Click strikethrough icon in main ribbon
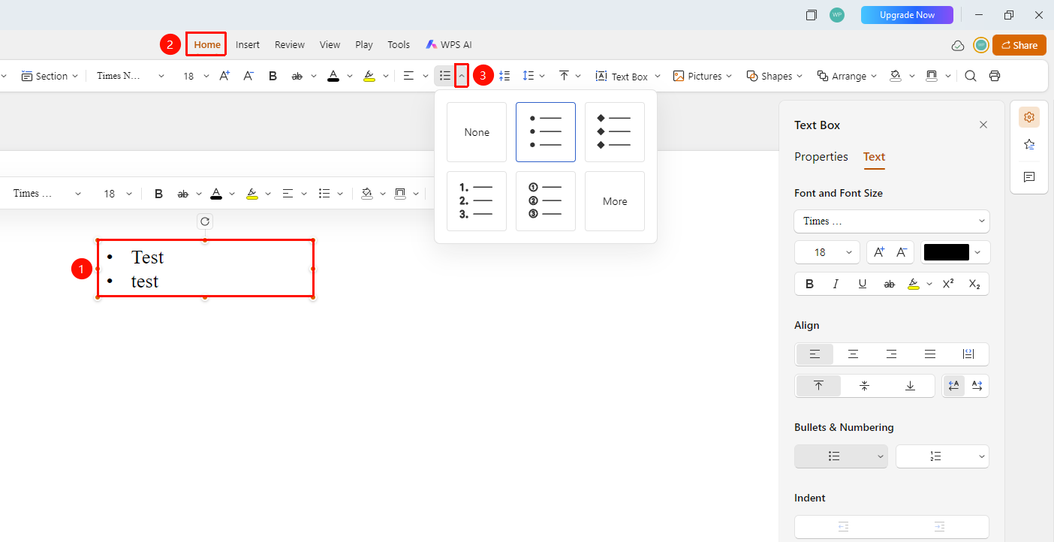The height and width of the screenshot is (542, 1054). click(297, 76)
